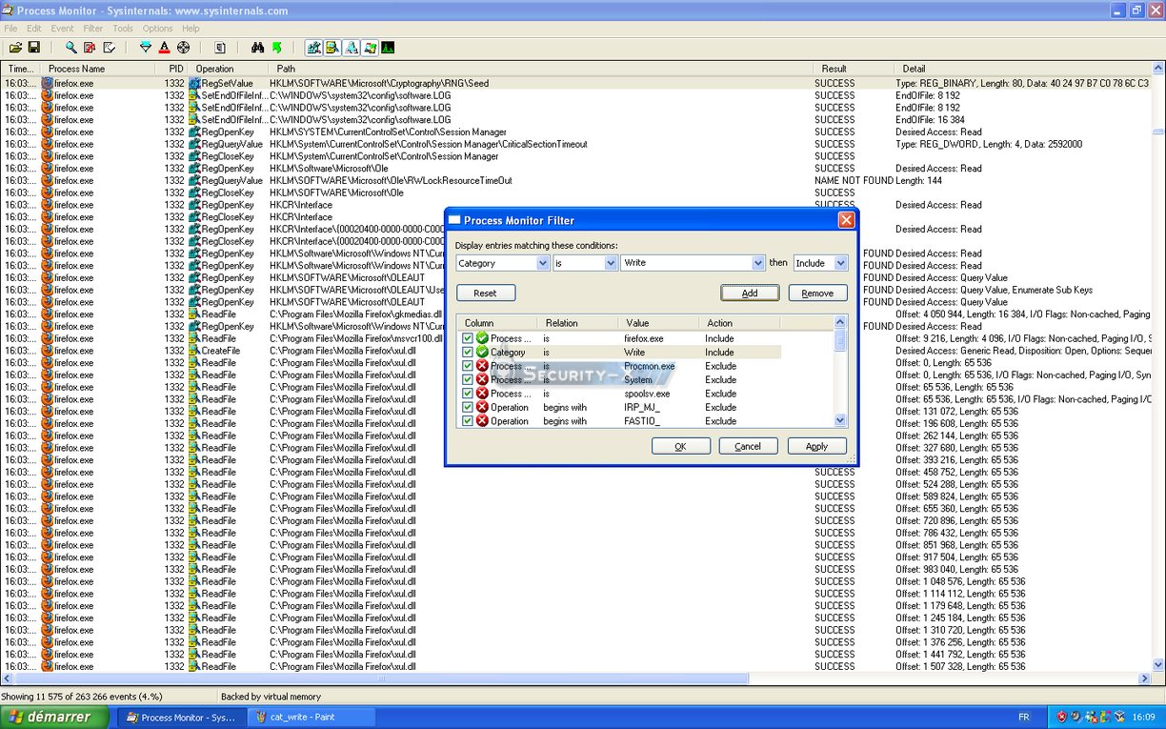Click the Remove button

[817, 294]
